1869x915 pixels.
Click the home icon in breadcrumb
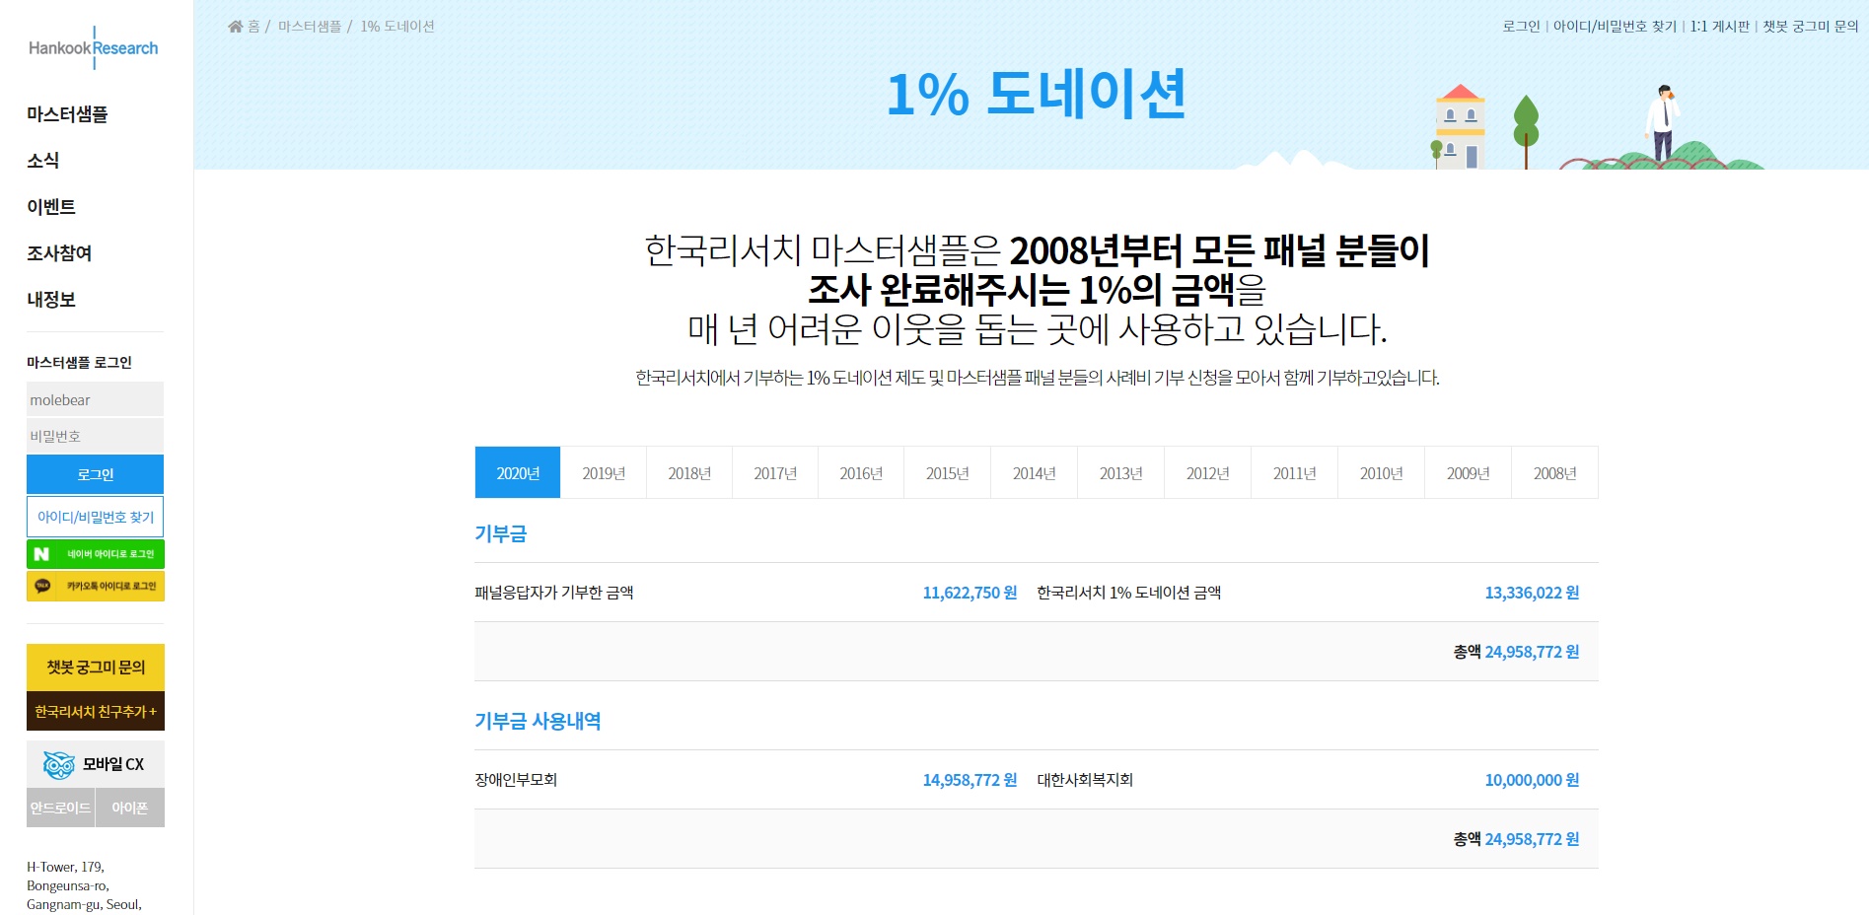pyautogui.click(x=235, y=27)
